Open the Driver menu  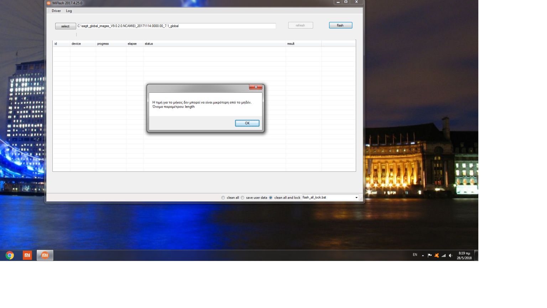(56, 11)
